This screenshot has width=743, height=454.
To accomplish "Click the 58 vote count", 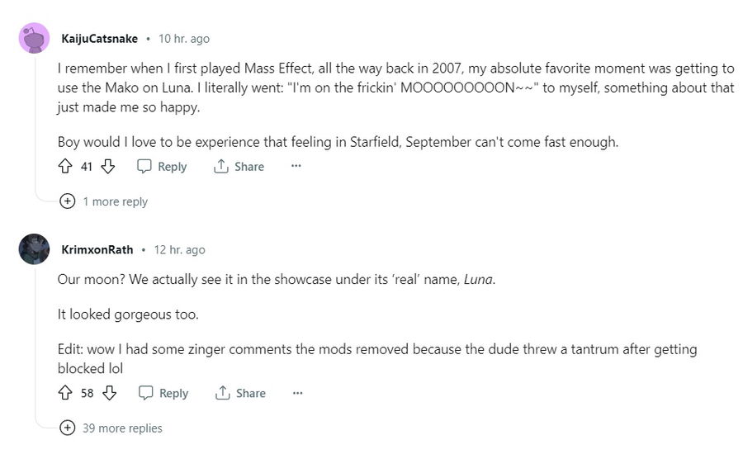I will [88, 393].
